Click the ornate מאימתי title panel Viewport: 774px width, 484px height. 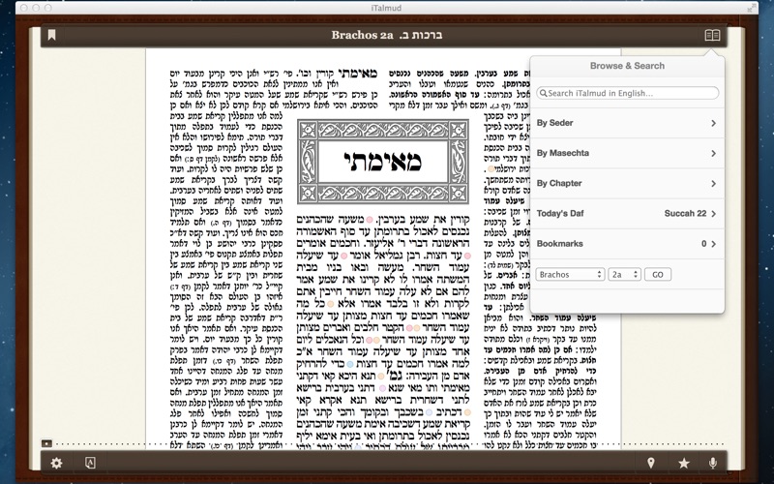(383, 162)
